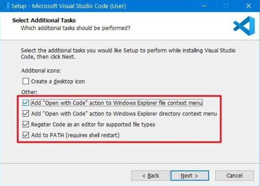
Task: Click the "Other:" group label
Action: 29,92
